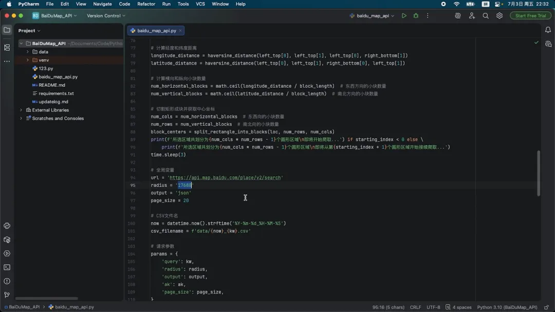Open the VCS menu
Image resolution: width=555 pixels, height=312 pixels.
(x=200, y=4)
